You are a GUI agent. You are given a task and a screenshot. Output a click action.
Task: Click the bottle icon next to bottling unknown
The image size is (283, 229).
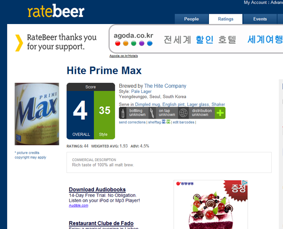point(123,113)
